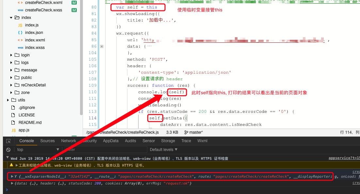Expand the message folder
The image size is (360, 194).
[11, 70]
